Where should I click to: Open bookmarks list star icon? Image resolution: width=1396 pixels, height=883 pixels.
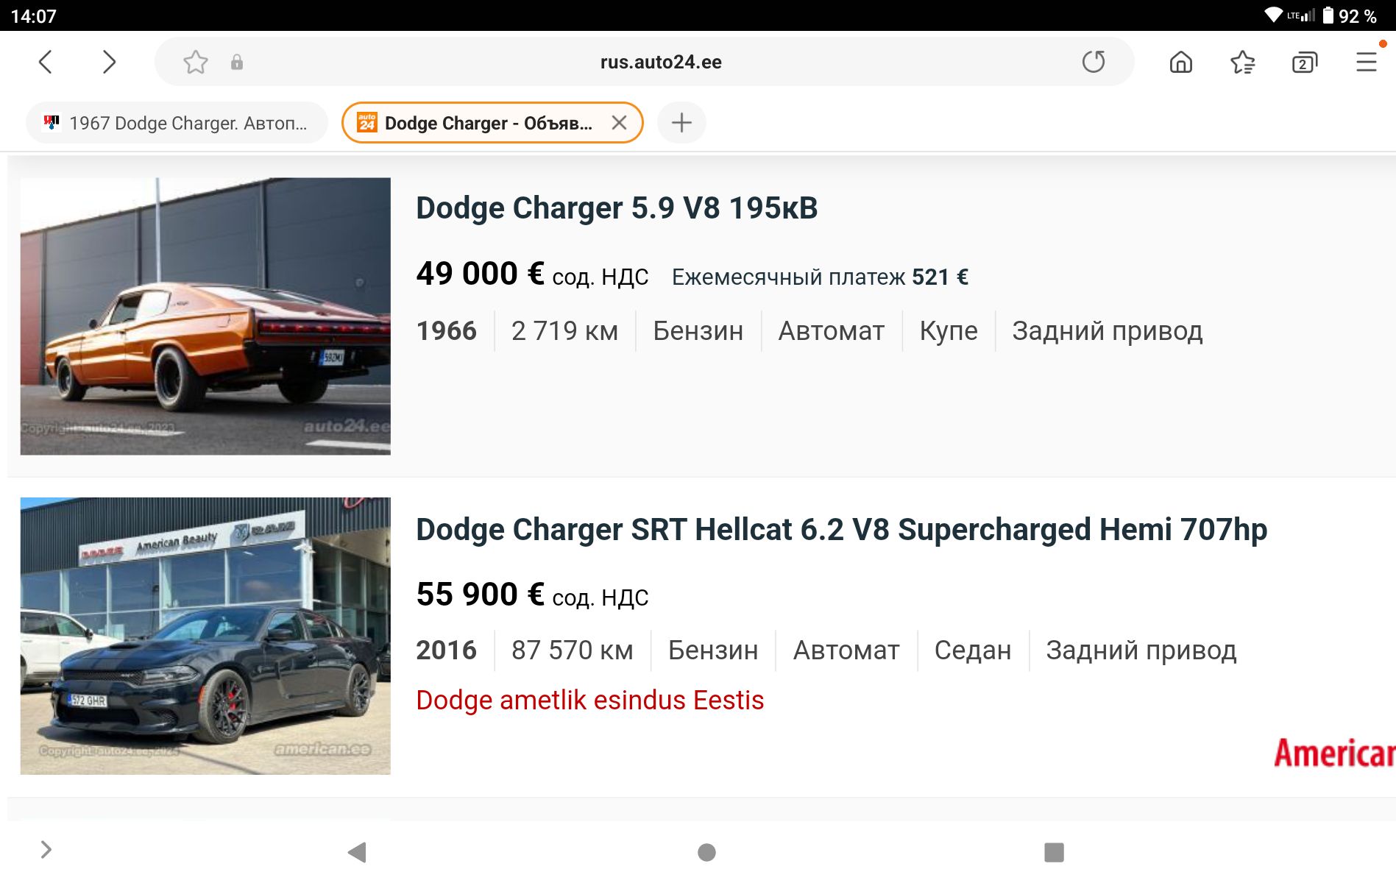[1243, 62]
